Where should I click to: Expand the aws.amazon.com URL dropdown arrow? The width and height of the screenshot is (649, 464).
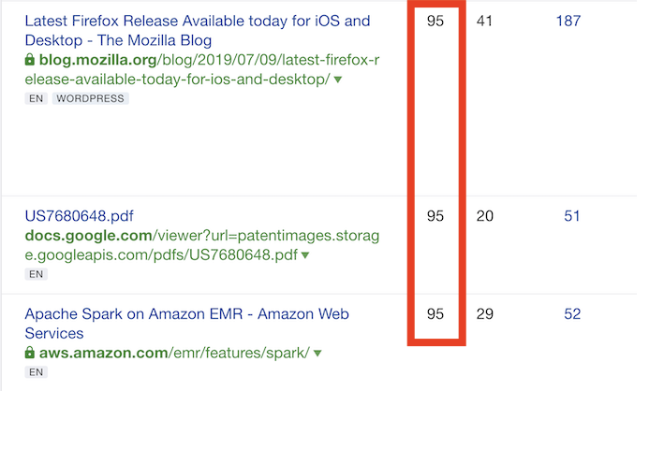point(317,355)
